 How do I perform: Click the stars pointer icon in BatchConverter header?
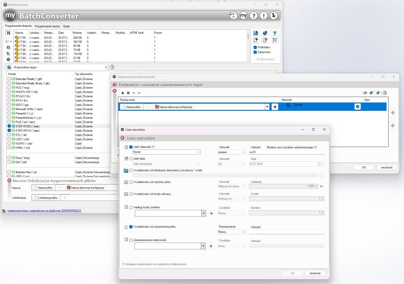pos(234,16)
